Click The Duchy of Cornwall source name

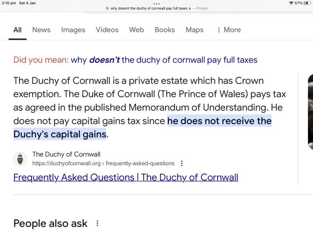coord(66,154)
